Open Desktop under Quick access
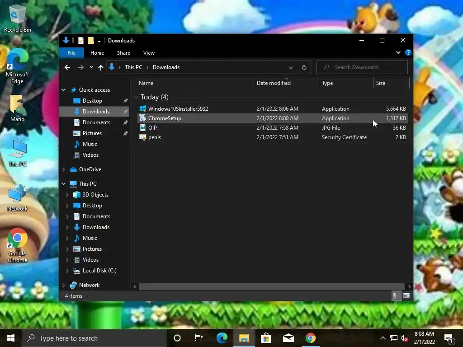The height and width of the screenshot is (347, 463). coord(92,101)
